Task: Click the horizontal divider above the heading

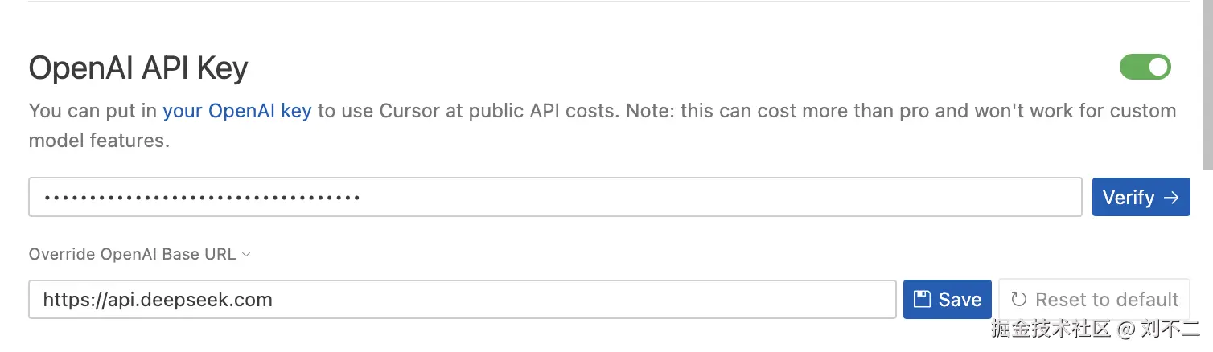Action: pos(603,2)
